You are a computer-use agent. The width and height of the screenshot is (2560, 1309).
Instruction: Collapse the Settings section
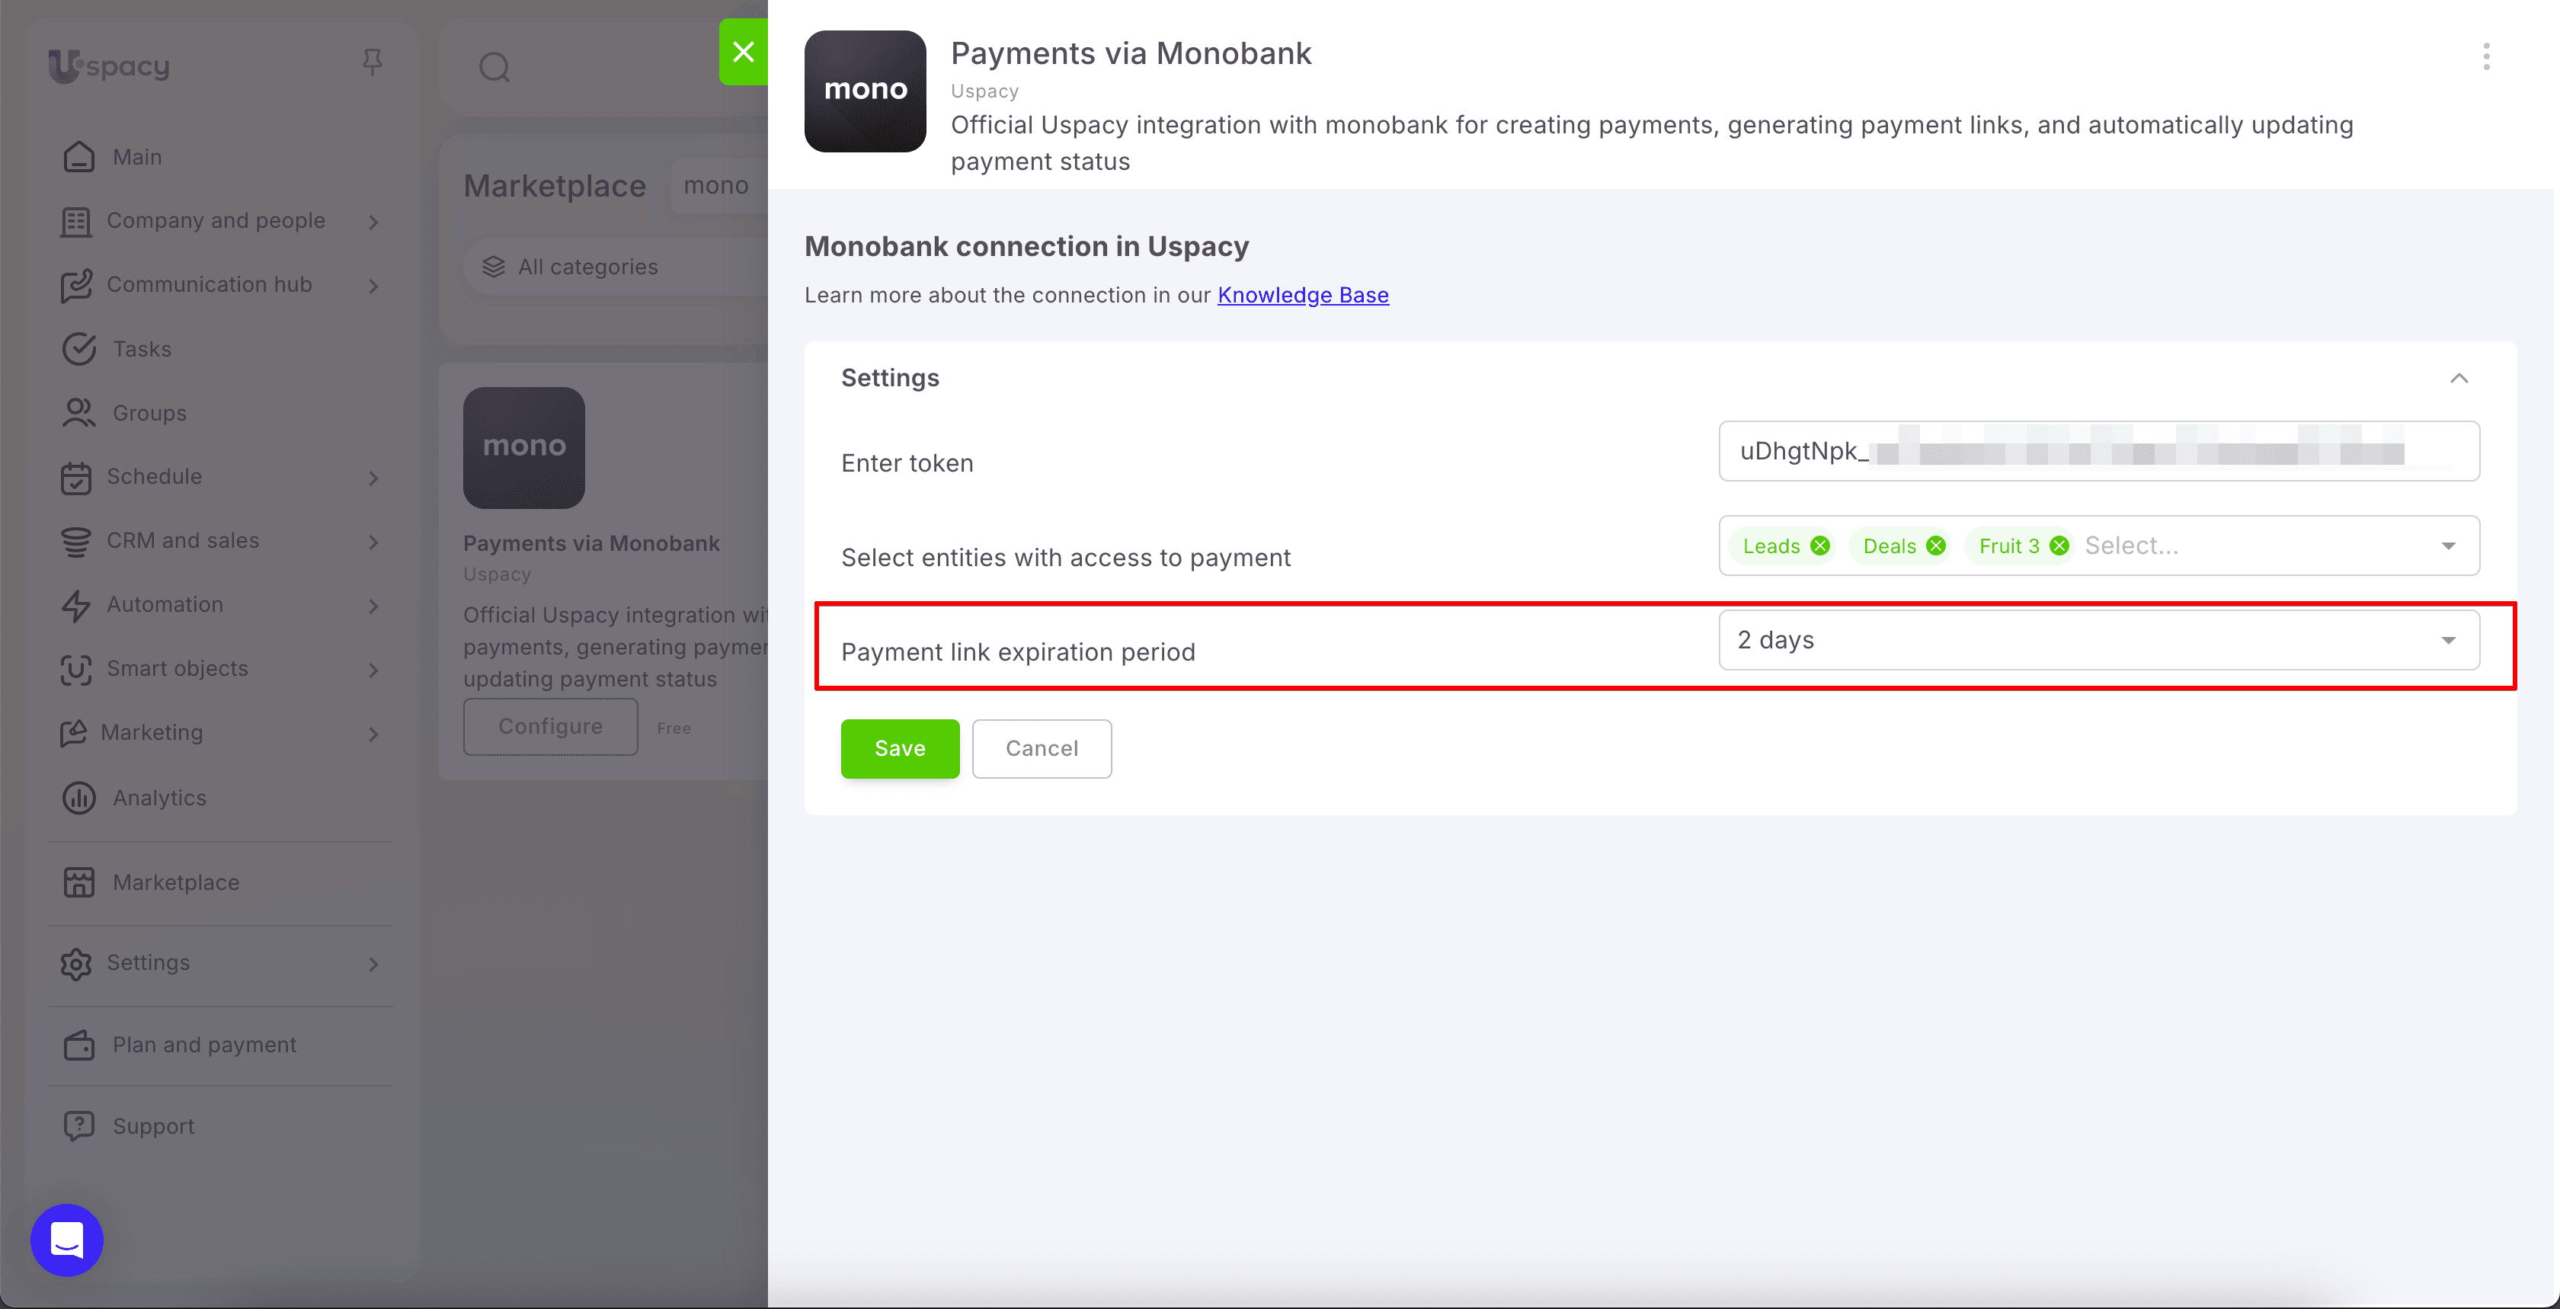2459,378
